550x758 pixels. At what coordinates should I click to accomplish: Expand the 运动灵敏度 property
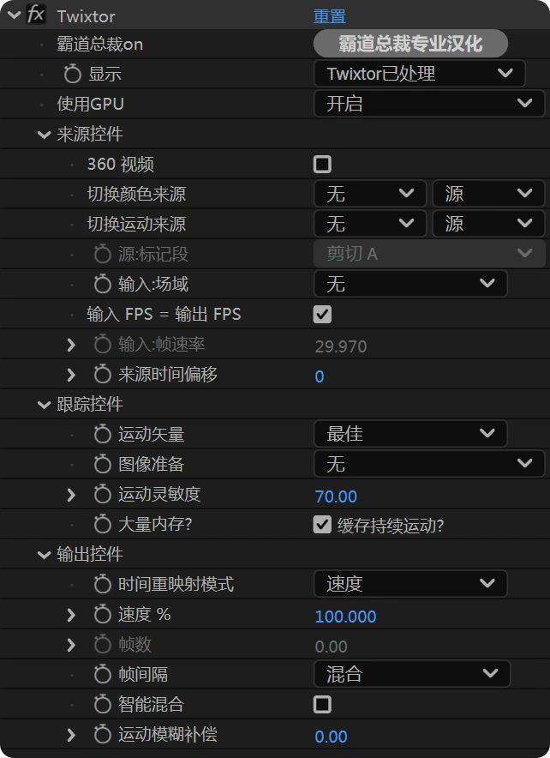coord(71,494)
